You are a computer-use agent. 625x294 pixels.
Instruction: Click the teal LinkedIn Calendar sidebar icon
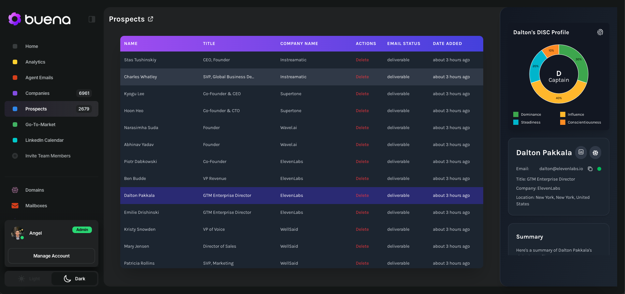click(15, 140)
